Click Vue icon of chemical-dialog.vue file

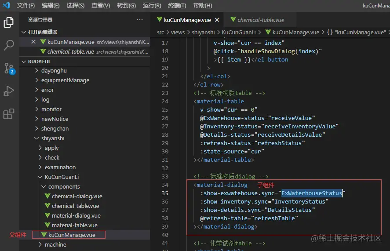[x=47, y=196]
